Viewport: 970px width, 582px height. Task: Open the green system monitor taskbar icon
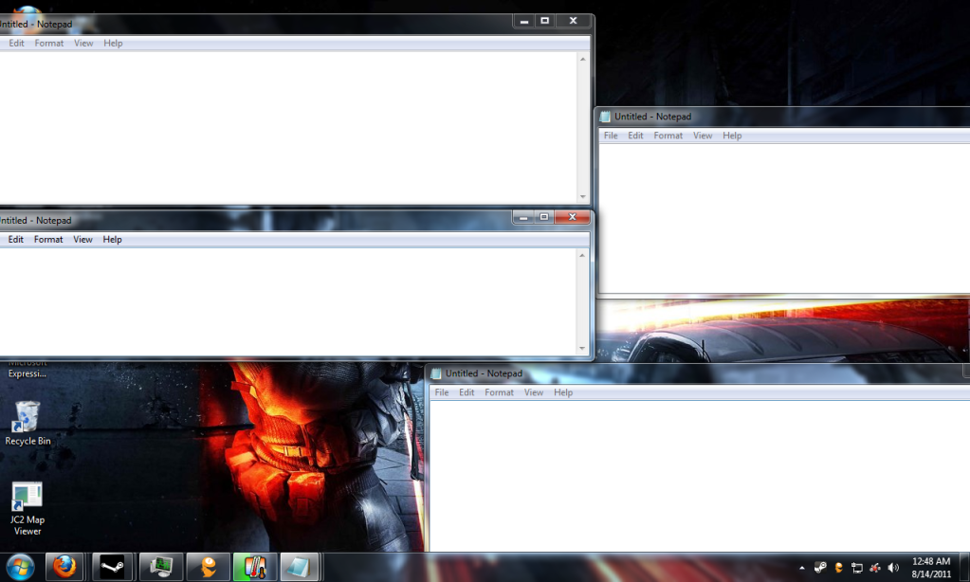tap(161, 567)
